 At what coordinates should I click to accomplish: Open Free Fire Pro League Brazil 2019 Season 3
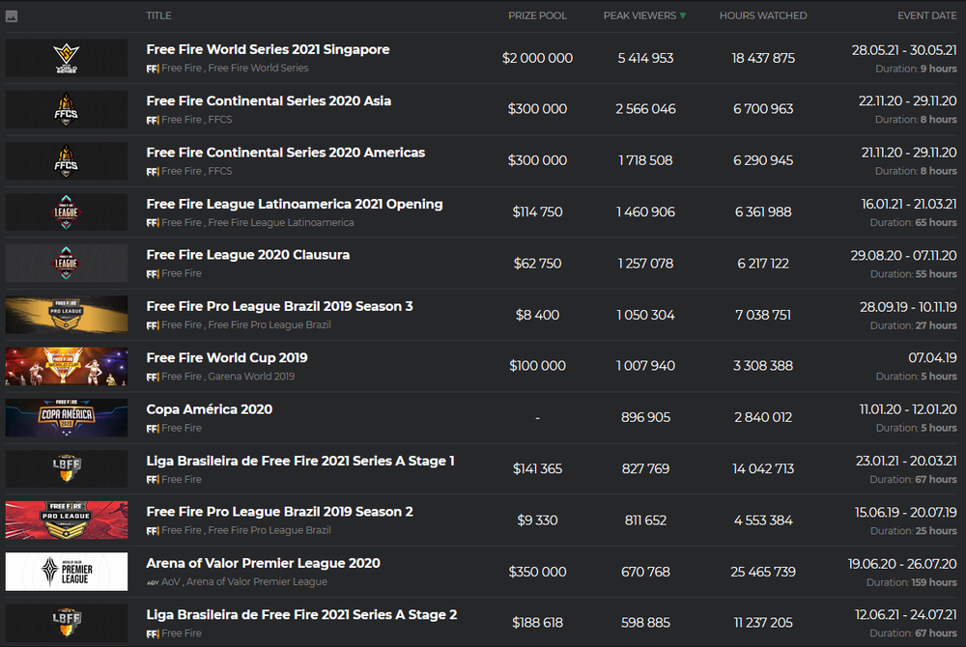(279, 306)
